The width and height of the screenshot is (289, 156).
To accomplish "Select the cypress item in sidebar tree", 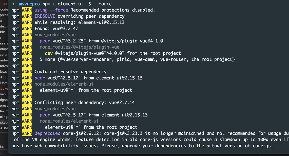I will (4, 15).
